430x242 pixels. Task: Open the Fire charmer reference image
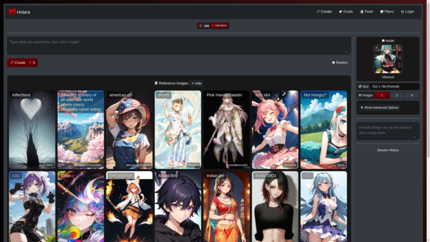tap(129, 207)
